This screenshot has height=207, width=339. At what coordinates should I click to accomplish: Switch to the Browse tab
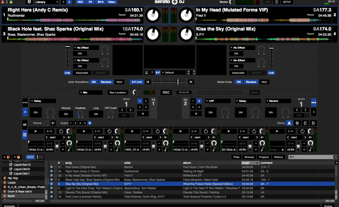point(249,157)
